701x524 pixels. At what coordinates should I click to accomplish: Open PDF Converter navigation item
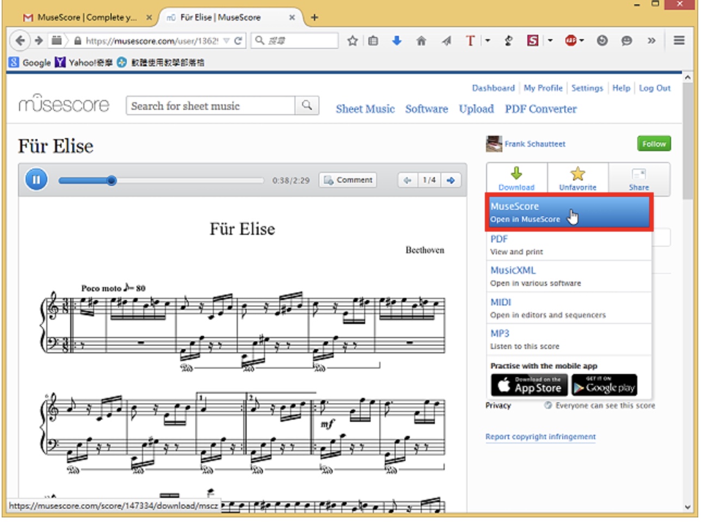540,109
